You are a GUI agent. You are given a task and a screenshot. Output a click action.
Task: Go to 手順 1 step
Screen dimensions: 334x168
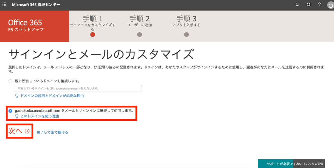click(93, 23)
